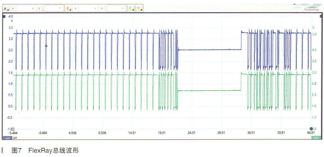Increase Channel A input range with right arrow
The width and height of the screenshot is (324, 157).
(x=39, y=9)
